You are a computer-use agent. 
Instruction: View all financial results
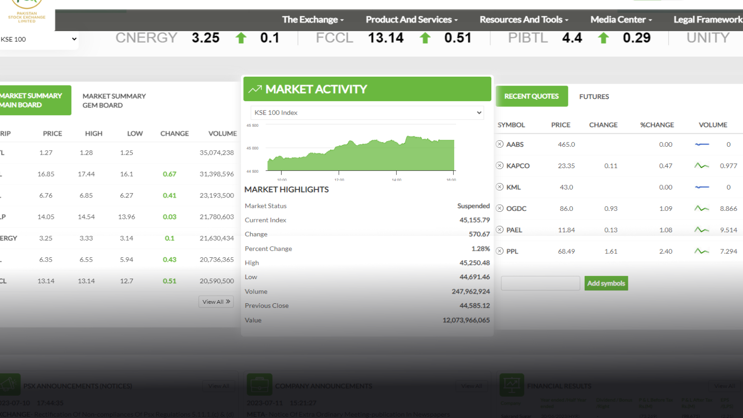pos(724,386)
